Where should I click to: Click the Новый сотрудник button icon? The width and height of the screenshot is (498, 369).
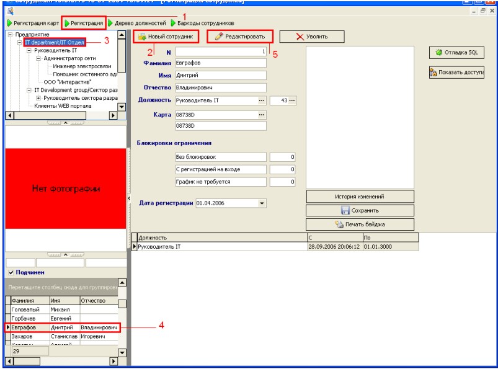(142, 37)
